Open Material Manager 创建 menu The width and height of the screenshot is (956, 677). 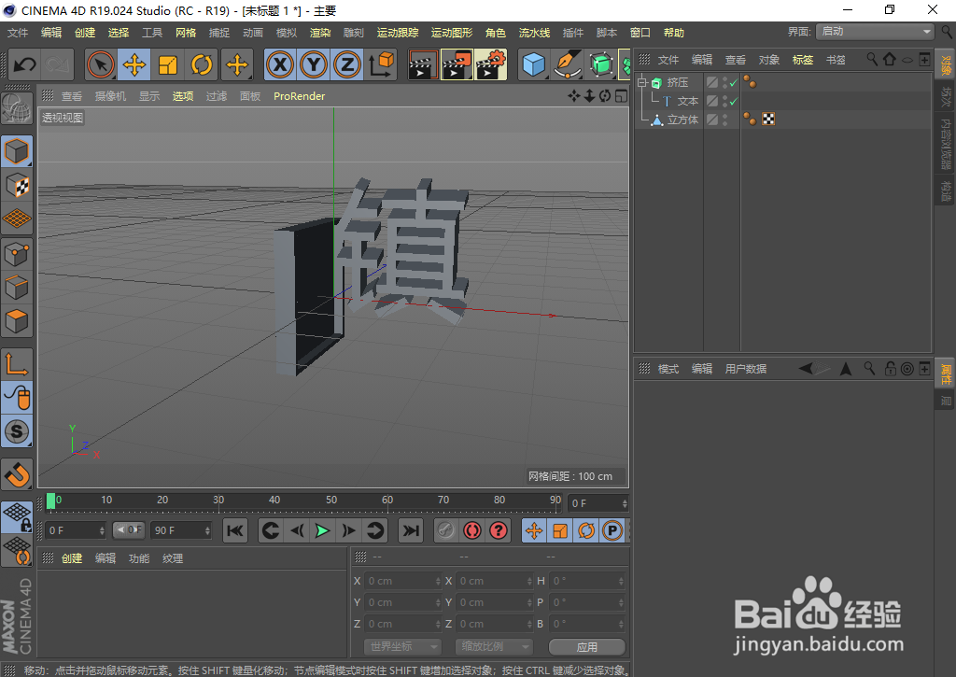[71, 558]
